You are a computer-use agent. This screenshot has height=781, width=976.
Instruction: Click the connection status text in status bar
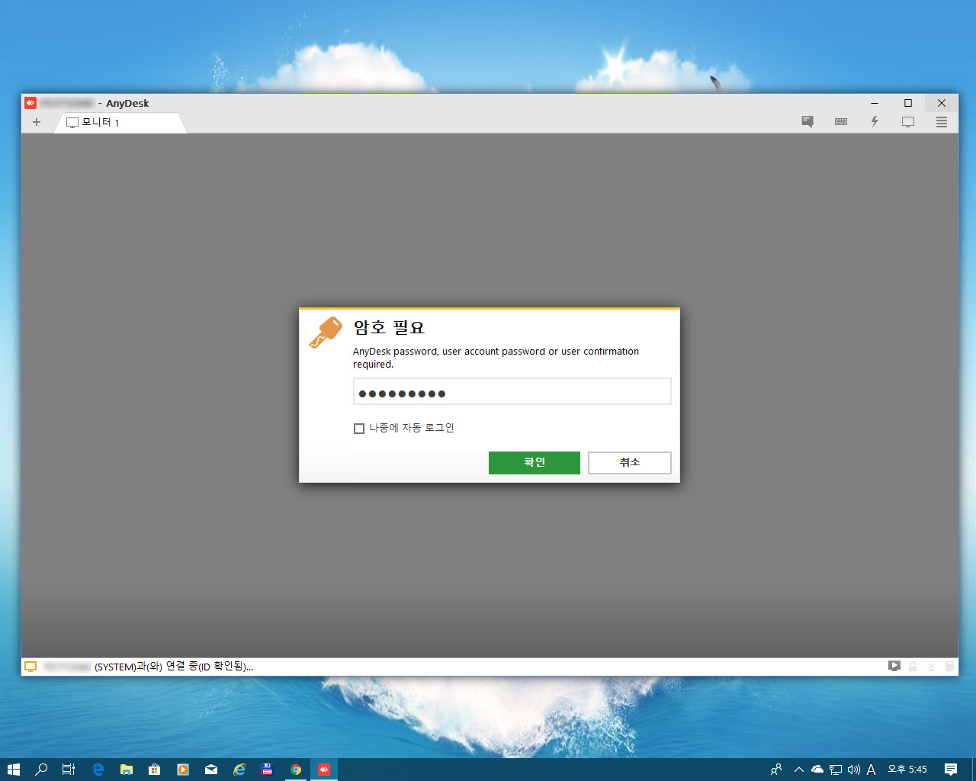pos(174,667)
